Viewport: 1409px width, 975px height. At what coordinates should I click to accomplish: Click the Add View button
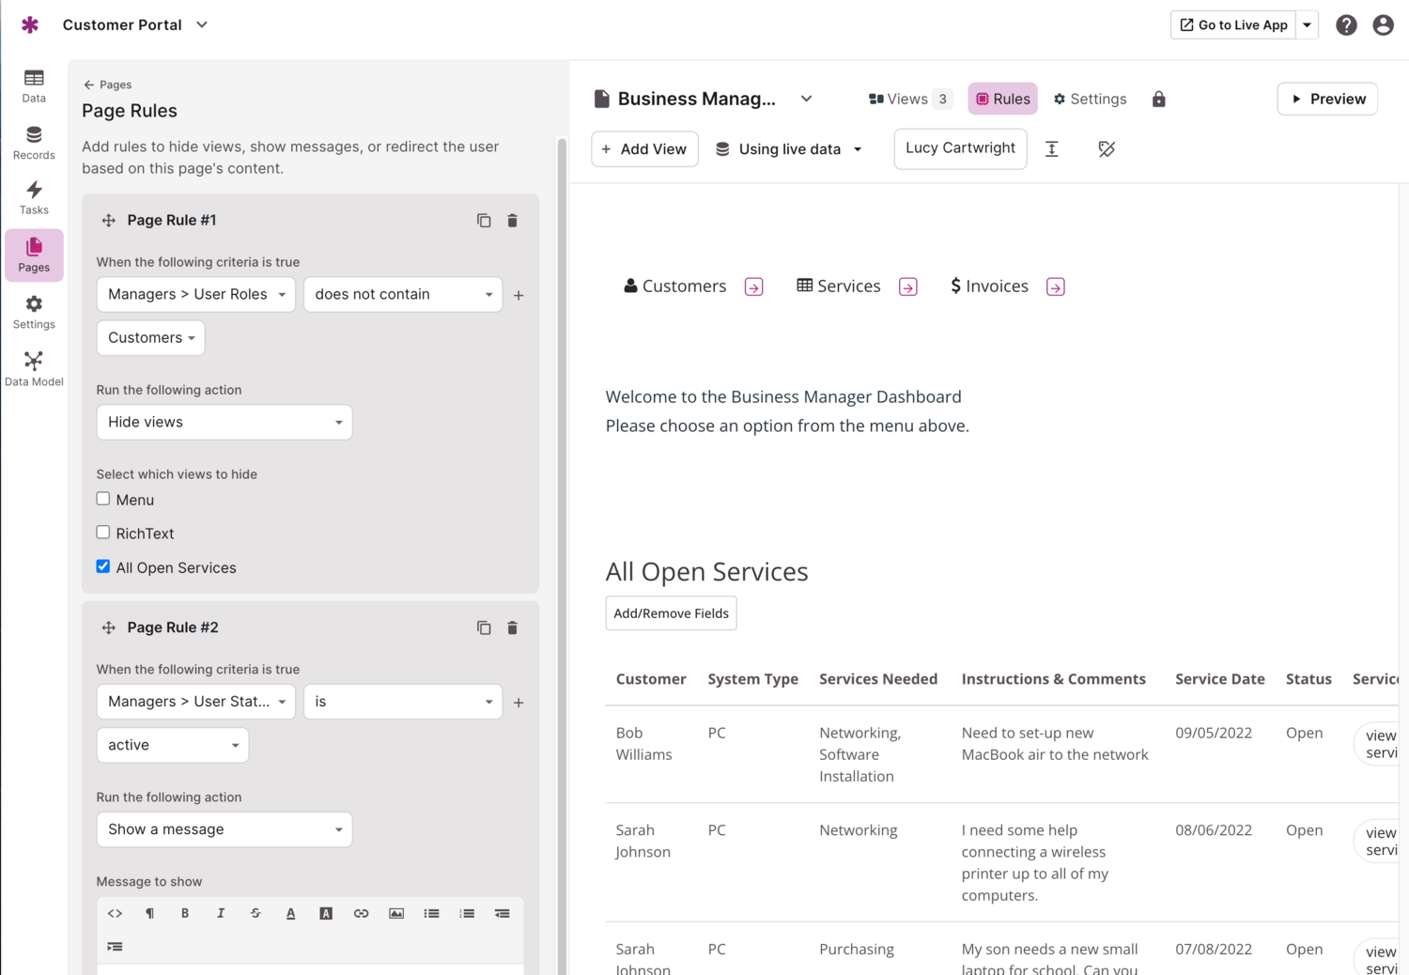tap(644, 149)
